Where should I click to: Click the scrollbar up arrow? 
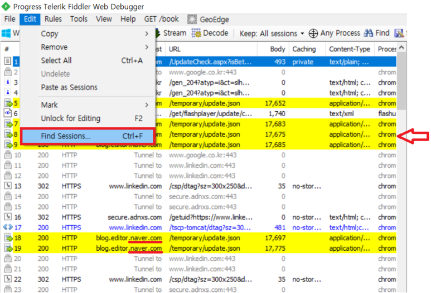click(x=401, y=48)
